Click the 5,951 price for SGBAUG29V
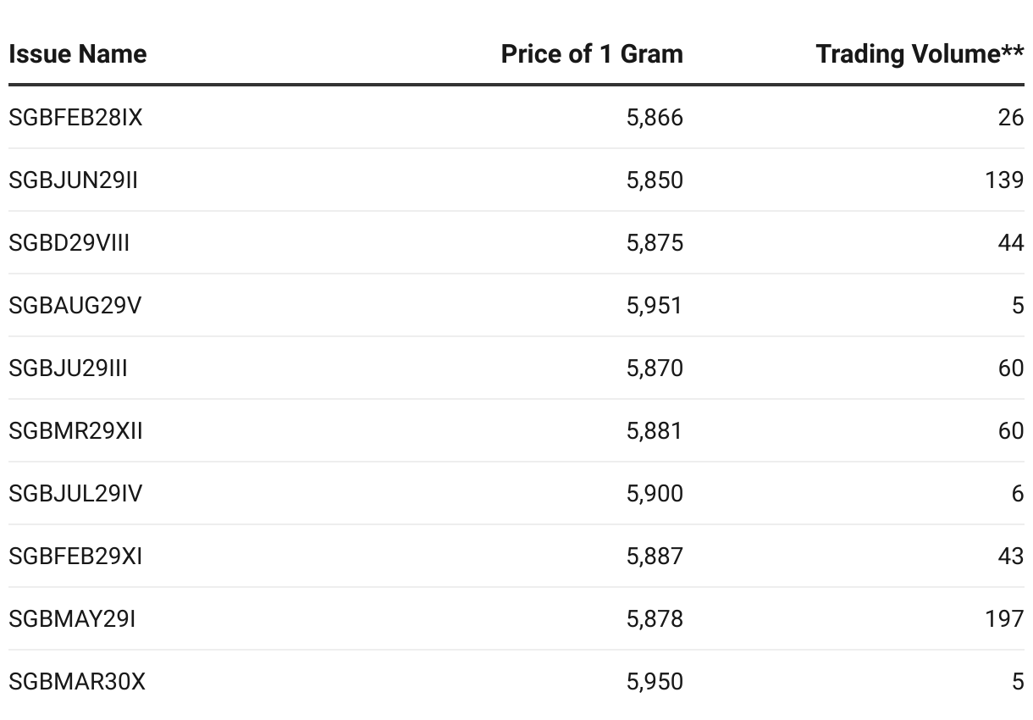The height and width of the screenshot is (720, 1033). pyautogui.click(x=655, y=306)
